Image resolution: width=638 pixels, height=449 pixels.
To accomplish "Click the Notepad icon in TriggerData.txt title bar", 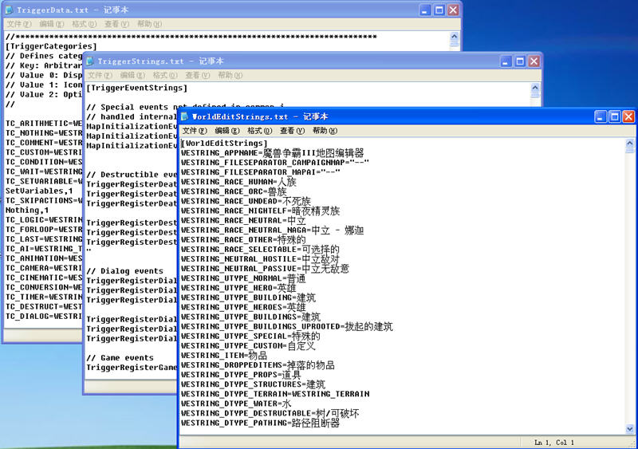I will coord(10,10).
